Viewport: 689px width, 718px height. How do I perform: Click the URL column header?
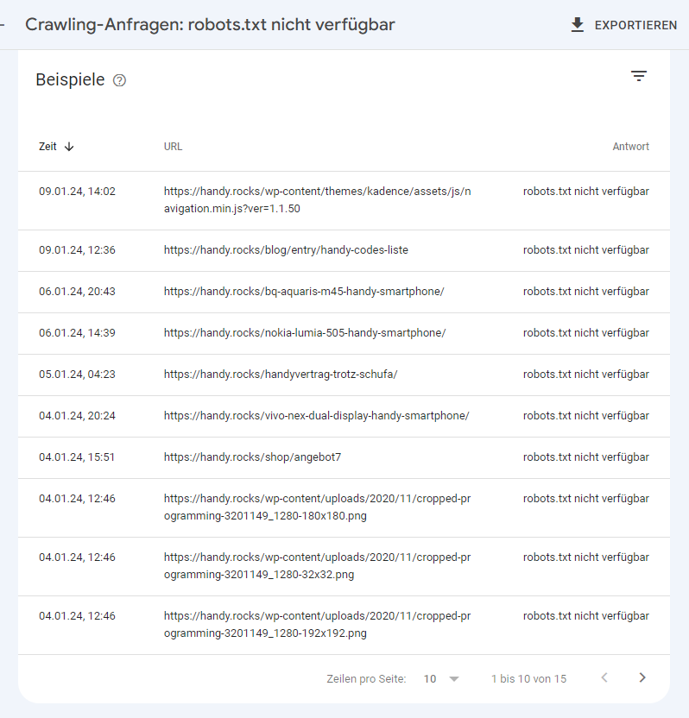(x=173, y=147)
